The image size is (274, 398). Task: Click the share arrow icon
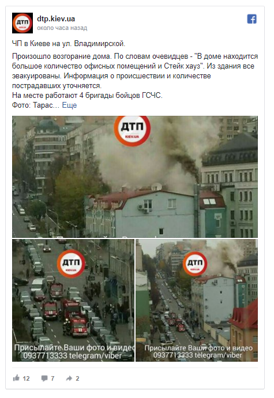[x=69, y=378]
